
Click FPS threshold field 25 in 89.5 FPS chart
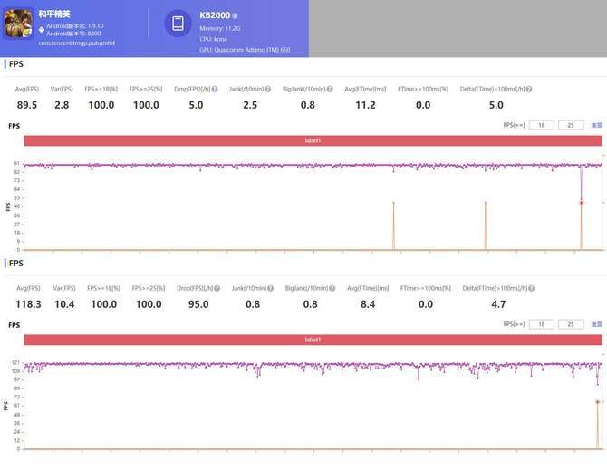pos(571,125)
